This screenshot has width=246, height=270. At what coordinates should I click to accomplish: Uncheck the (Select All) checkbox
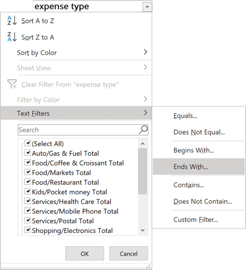(28, 143)
